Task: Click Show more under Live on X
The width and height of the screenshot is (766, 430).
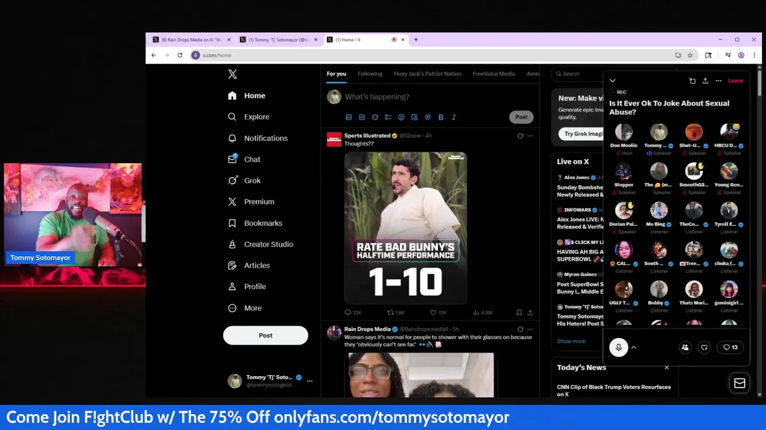Action: click(x=571, y=341)
